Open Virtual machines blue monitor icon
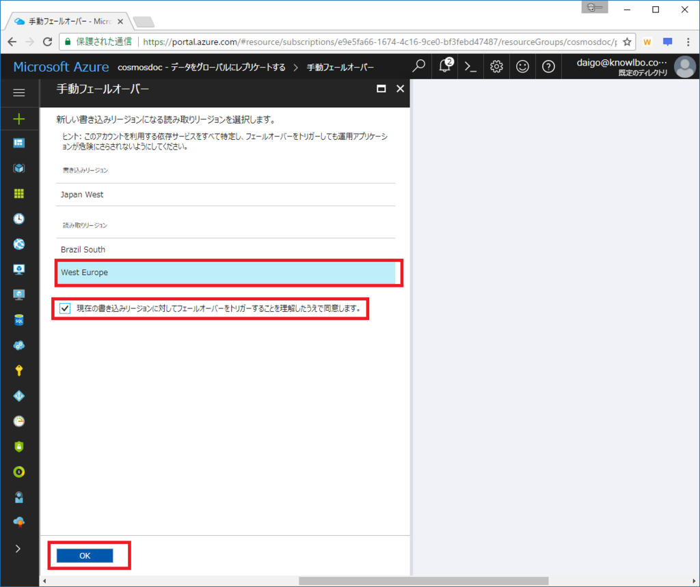Image resolution: width=700 pixels, height=587 pixels. 18,269
